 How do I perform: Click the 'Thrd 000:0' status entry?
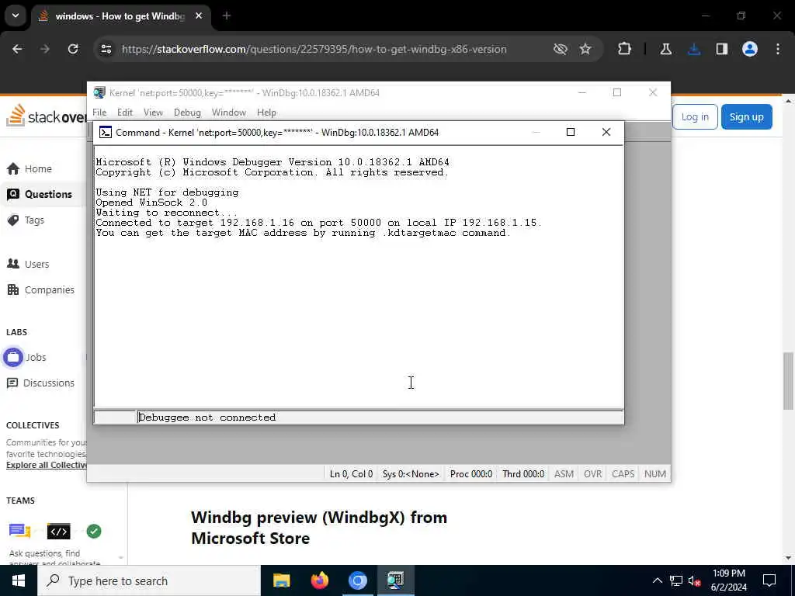coord(523,474)
